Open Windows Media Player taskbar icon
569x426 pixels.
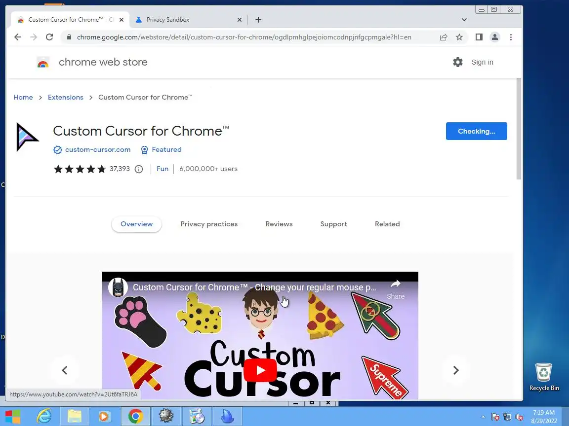tap(105, 416)
